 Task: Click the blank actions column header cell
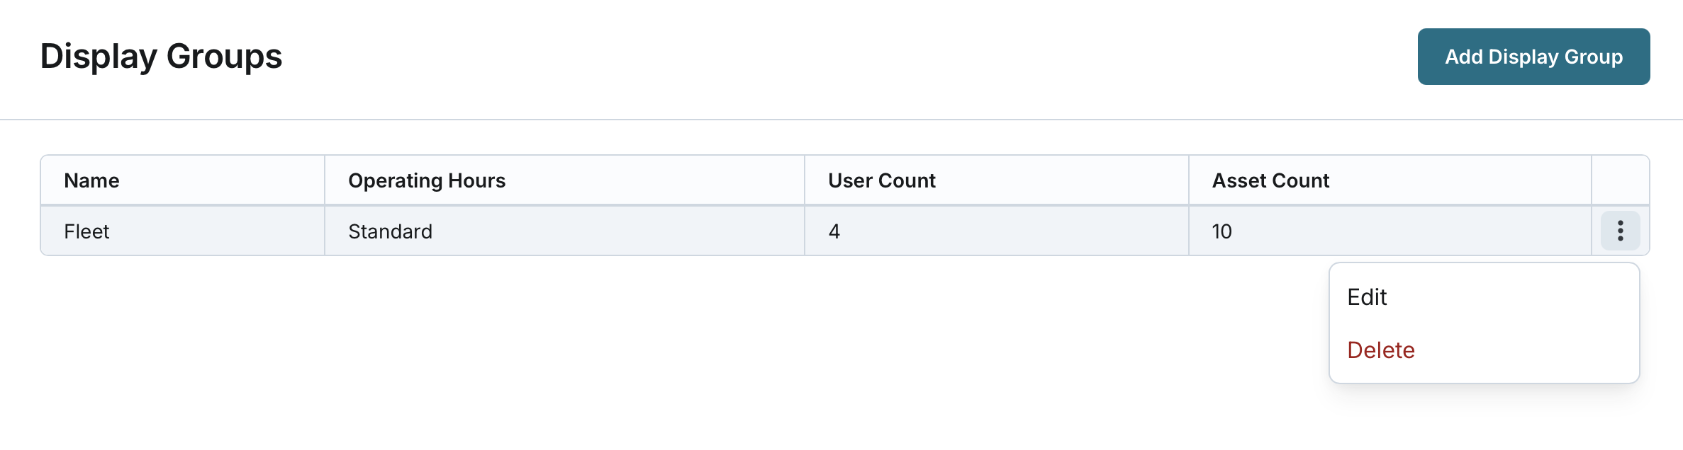pyautogui.click(x=1620, y=180)
